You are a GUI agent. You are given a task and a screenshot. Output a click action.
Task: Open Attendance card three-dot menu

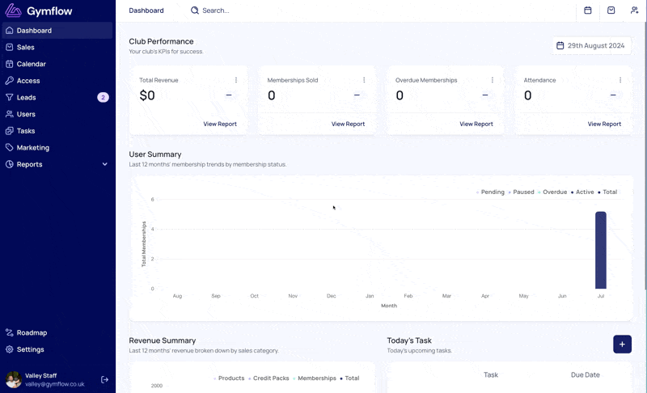(620, 80)
